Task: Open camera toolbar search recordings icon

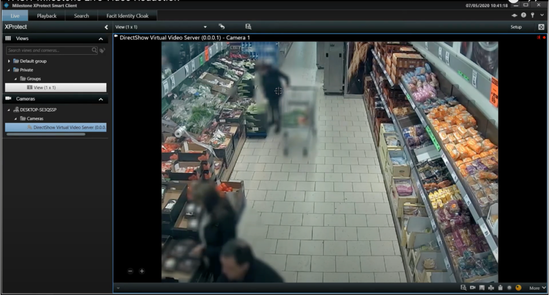Action: 463,288
